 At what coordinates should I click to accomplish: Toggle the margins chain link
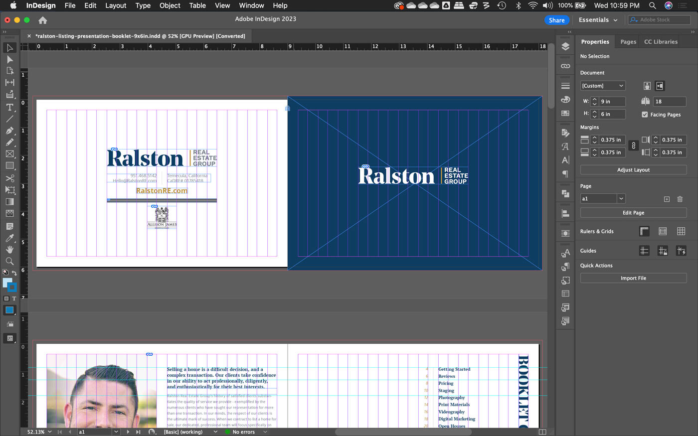[633, 146]
